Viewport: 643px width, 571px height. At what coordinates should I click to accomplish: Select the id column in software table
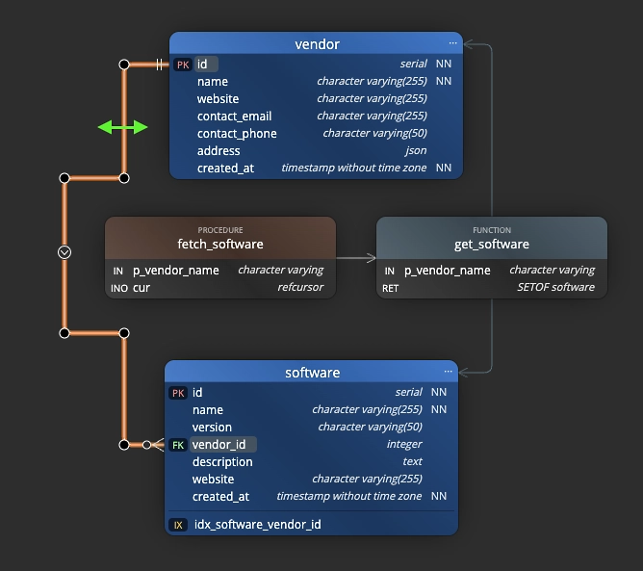[x=311, y=393]
